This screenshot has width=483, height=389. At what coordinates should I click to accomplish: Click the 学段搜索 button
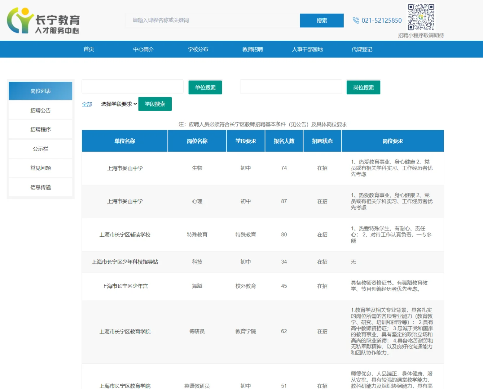point(155,104)
